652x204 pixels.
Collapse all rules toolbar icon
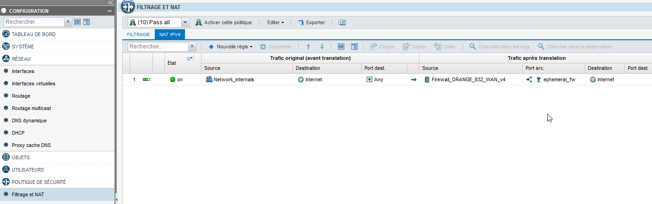(x=354, y=47)
